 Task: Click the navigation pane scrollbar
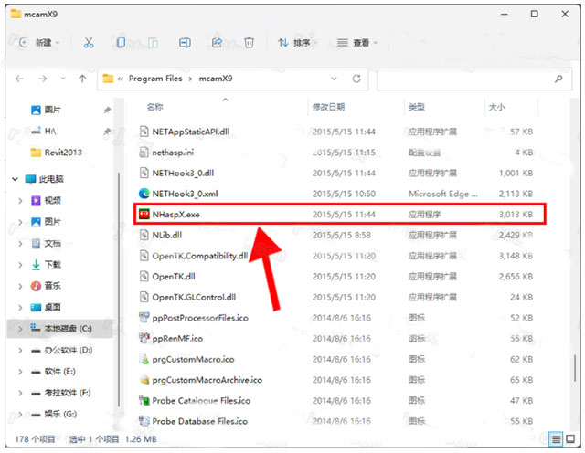[x=119, y=290]
